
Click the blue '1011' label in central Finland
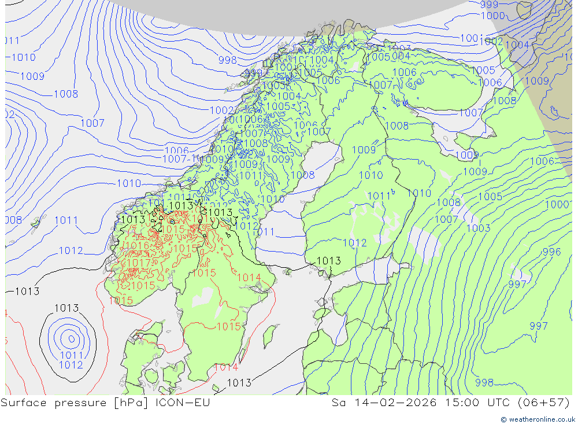click(379, 196)
